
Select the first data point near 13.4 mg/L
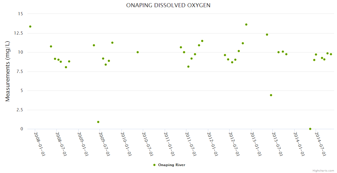coord(30,27)
